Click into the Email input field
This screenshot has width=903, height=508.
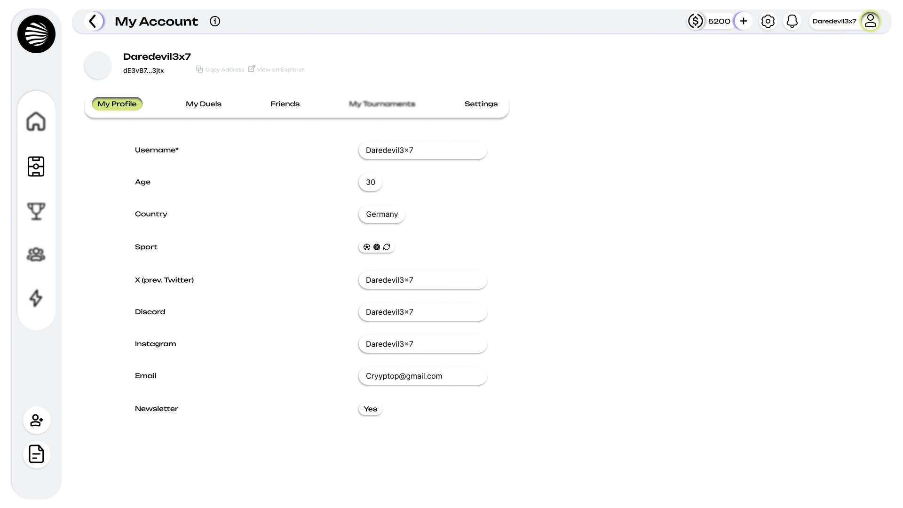click(x=422, y=376)
